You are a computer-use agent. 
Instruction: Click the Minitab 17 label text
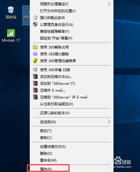[x=11, y=40]
